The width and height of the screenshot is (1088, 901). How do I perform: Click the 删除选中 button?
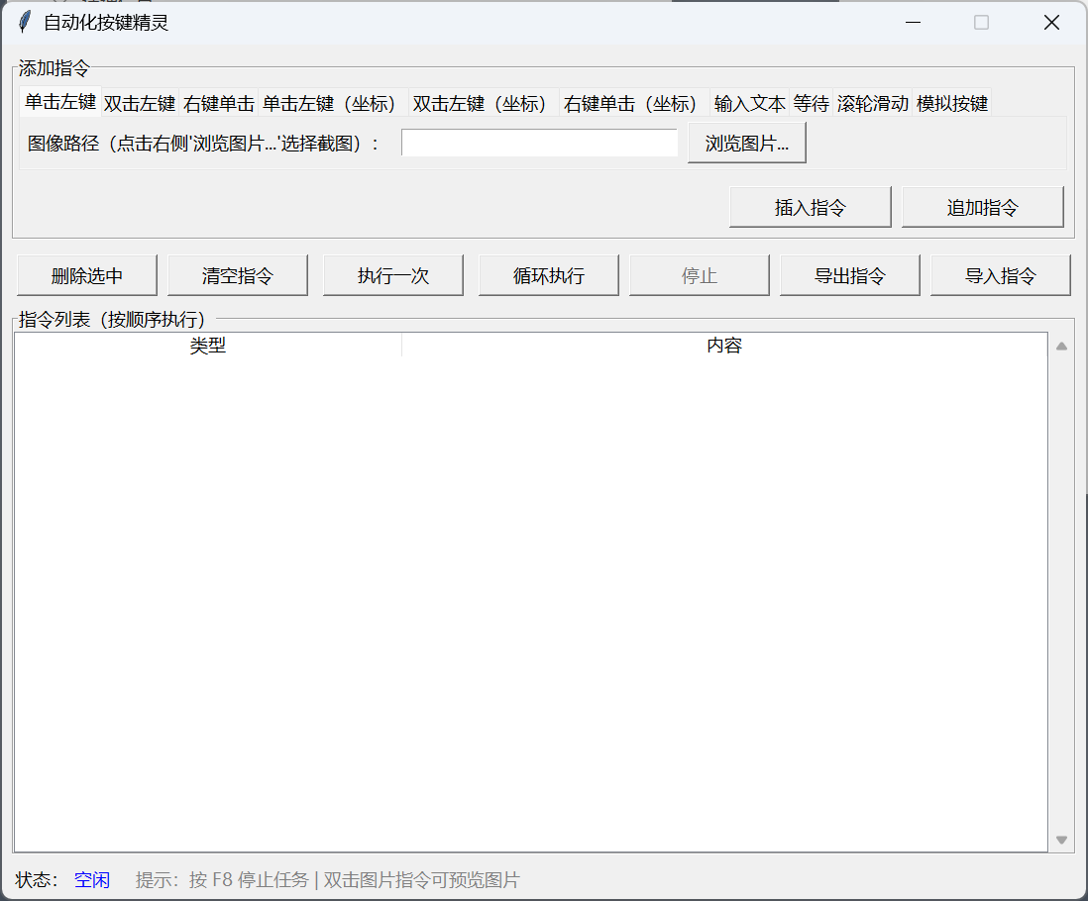[x=86, y=274]
